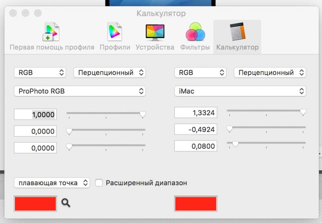Open the ProPhoto RGB profile dropdown

80,91
